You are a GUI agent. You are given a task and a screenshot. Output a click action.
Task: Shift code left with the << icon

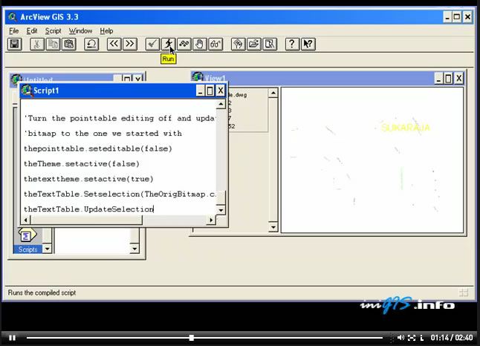tap(114, 45)
